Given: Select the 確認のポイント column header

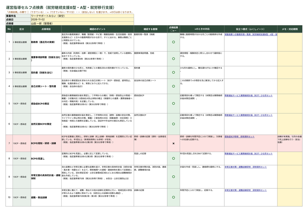Looking at the screenshot, I should point(98,29).
